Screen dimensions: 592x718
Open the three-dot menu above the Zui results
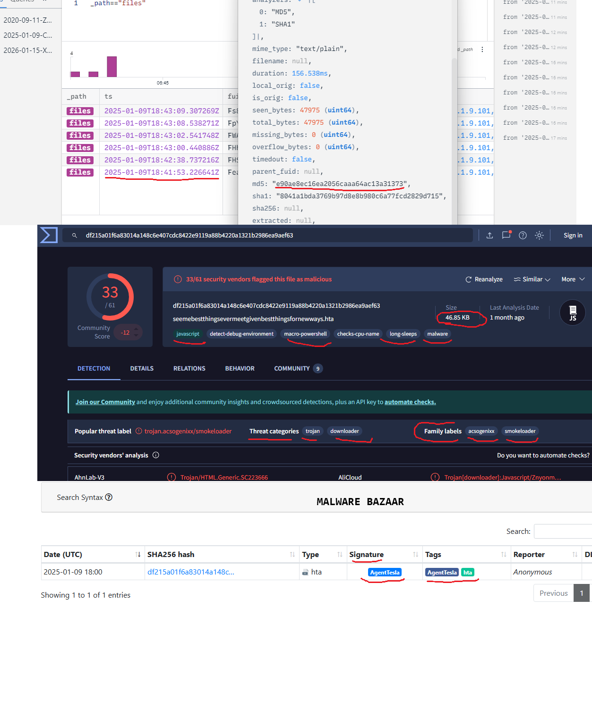pos(482,50)
